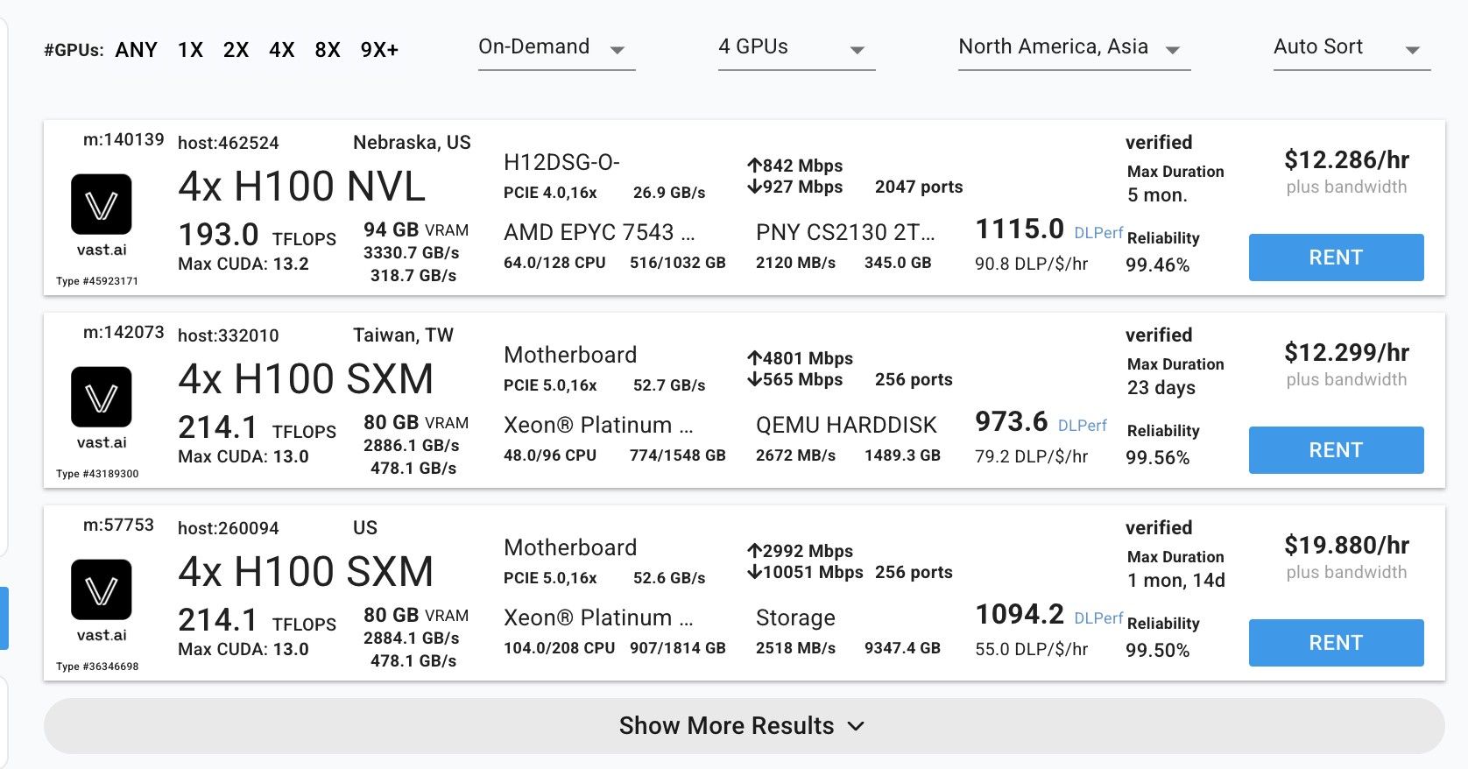Screen dimensions: 1468x769
Task: Click DLPerf link next to 1094.2
Action: point(1098,618)
